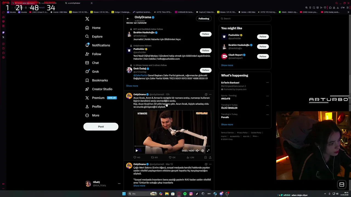This screenshot has height=197, width=351.
Task: Open Discord from the taskbar
Action: pos(221,194)
